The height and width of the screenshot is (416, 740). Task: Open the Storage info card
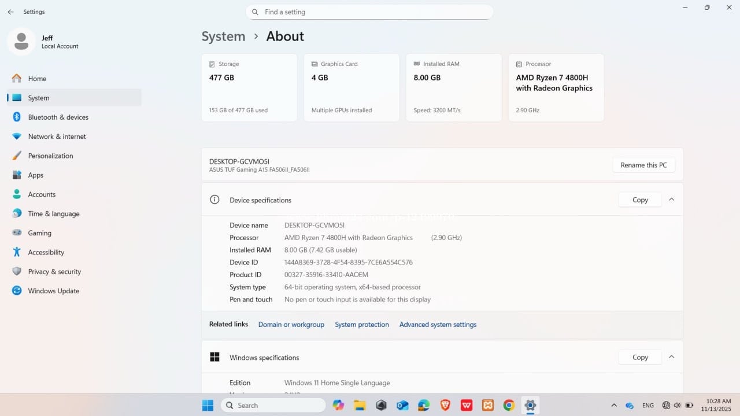249,87
